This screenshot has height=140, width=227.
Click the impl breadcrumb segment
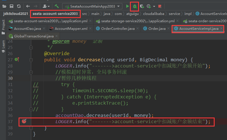click(x=188, y=14)
